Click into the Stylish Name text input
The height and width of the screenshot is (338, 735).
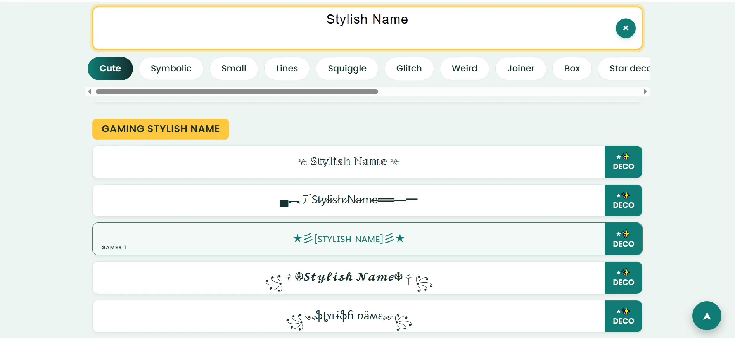[367, 28]
